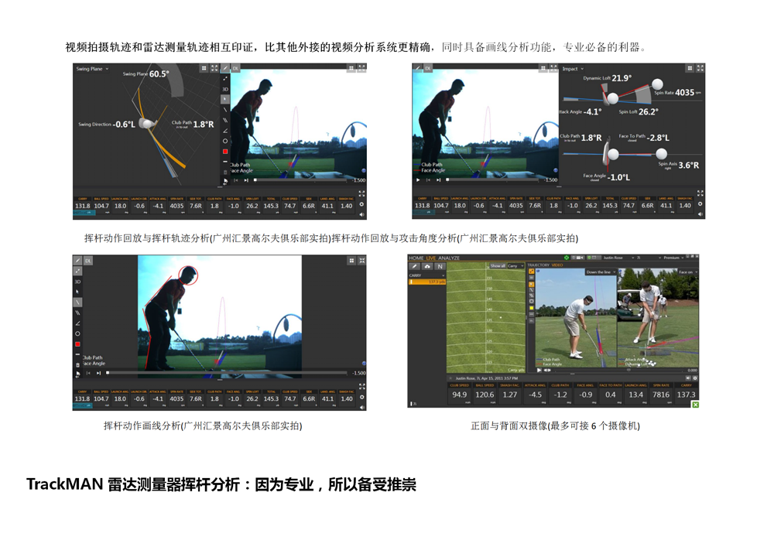Open the Face on camera dropdown
774x547 pixels.
pos(687,272)
